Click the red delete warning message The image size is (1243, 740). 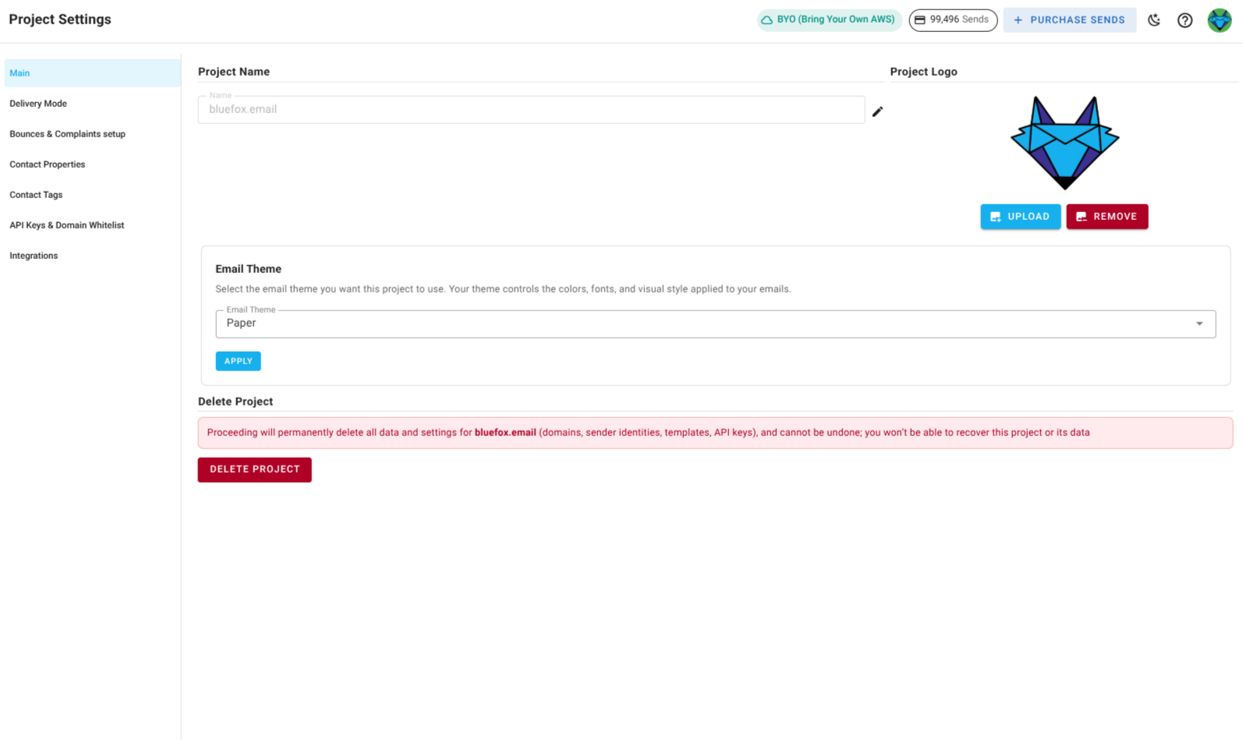pos(715,433)
